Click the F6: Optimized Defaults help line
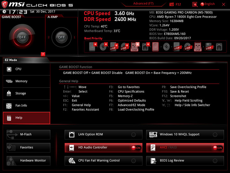Image resolution: width=230 pixels, height=173 pixels. (x=127, y=101)
